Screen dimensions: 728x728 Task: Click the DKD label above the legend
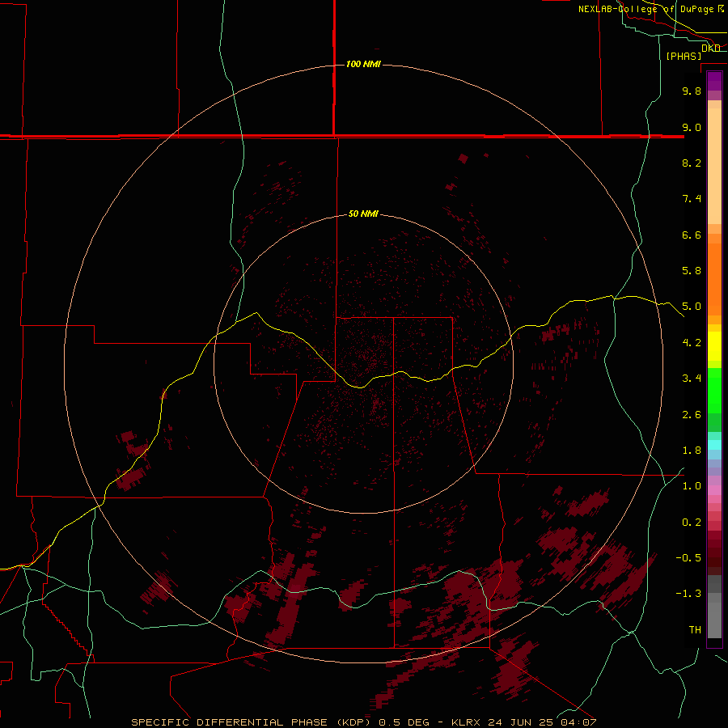tap(711, 49)
